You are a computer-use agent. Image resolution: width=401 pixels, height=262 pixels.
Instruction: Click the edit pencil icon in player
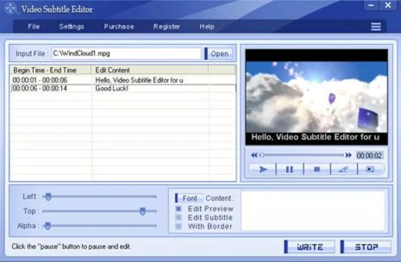(344, 169)
